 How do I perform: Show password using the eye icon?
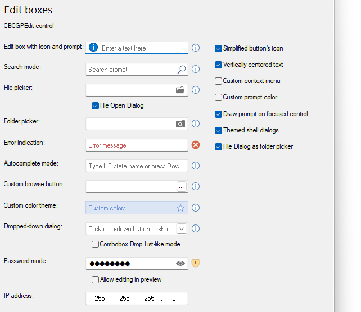point(180,264)
